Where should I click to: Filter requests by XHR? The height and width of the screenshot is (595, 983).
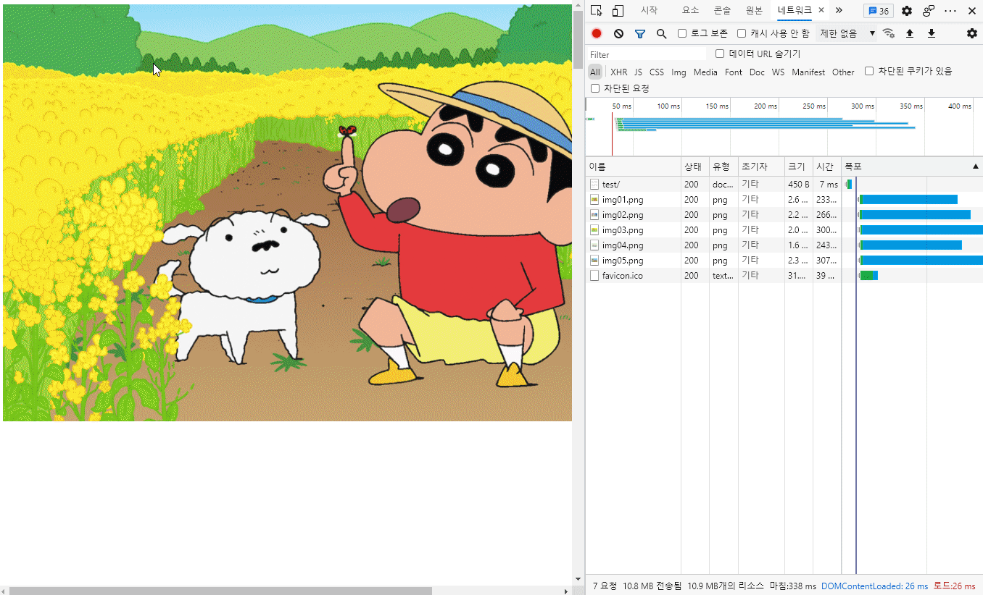tap(619, 72)
